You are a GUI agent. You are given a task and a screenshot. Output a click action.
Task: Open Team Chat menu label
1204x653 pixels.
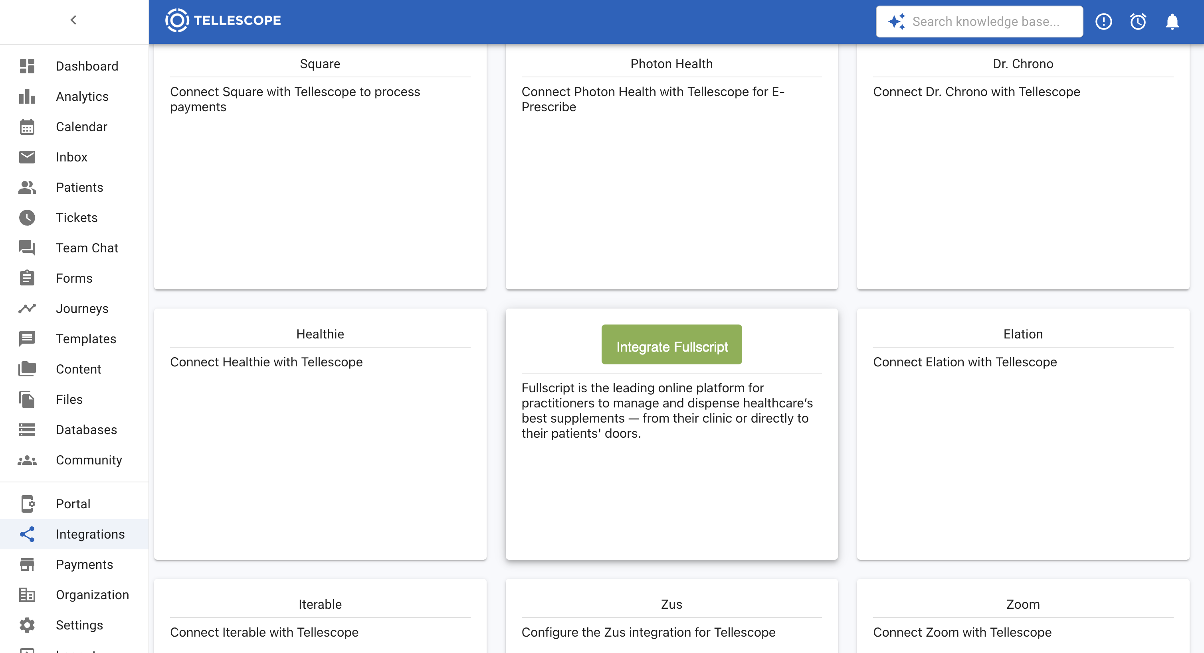pyautogui.click(x=87, y=248)
